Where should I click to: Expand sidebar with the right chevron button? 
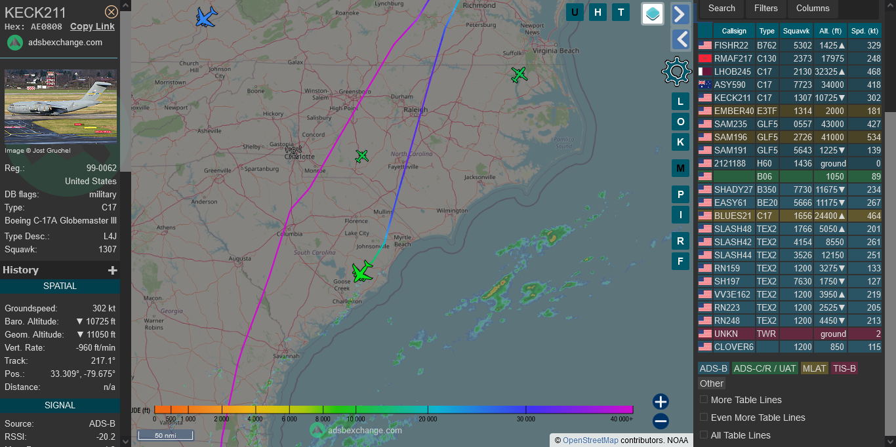click(x=680, y=14)
